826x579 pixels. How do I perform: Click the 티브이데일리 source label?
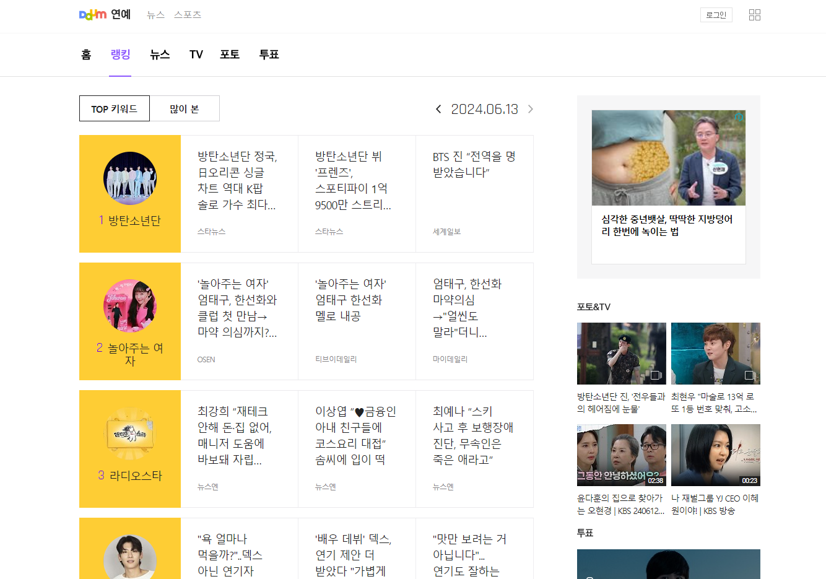coord(336,359)
